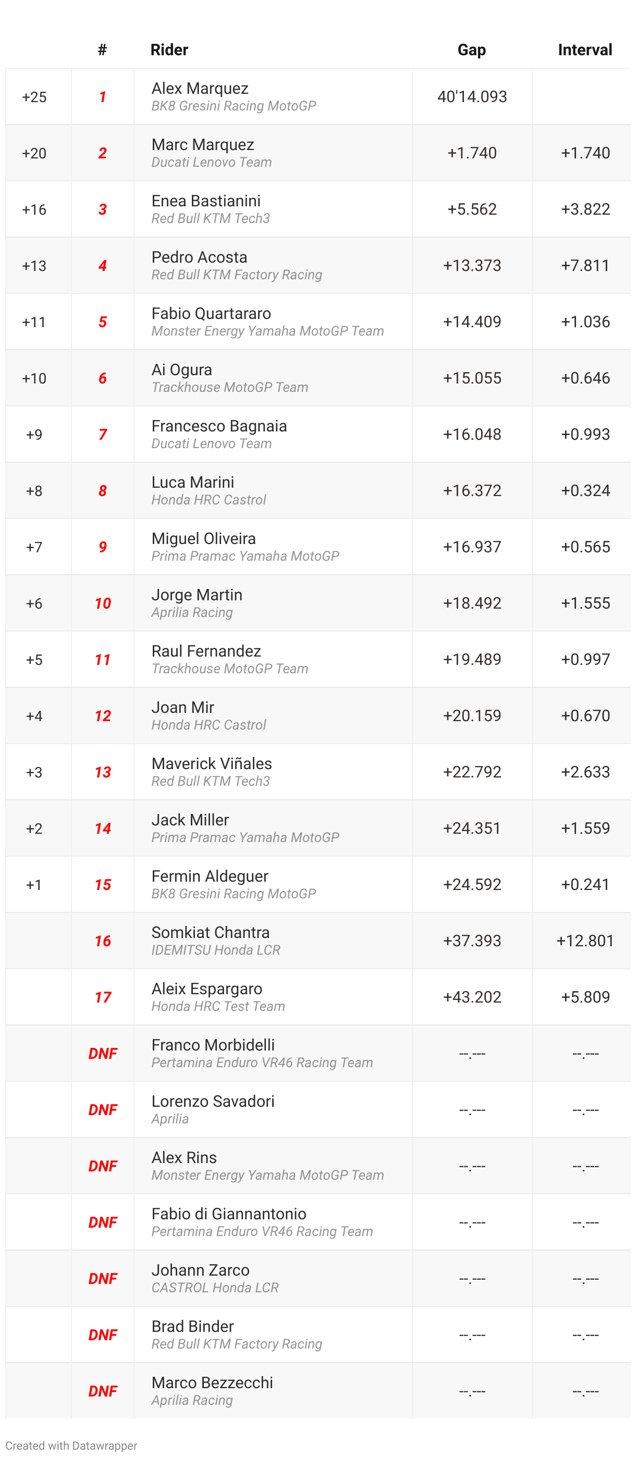Screen dimensions: 636x1458
Task: Select Marc Marquez rider name
Action: [x=202, y=144]
